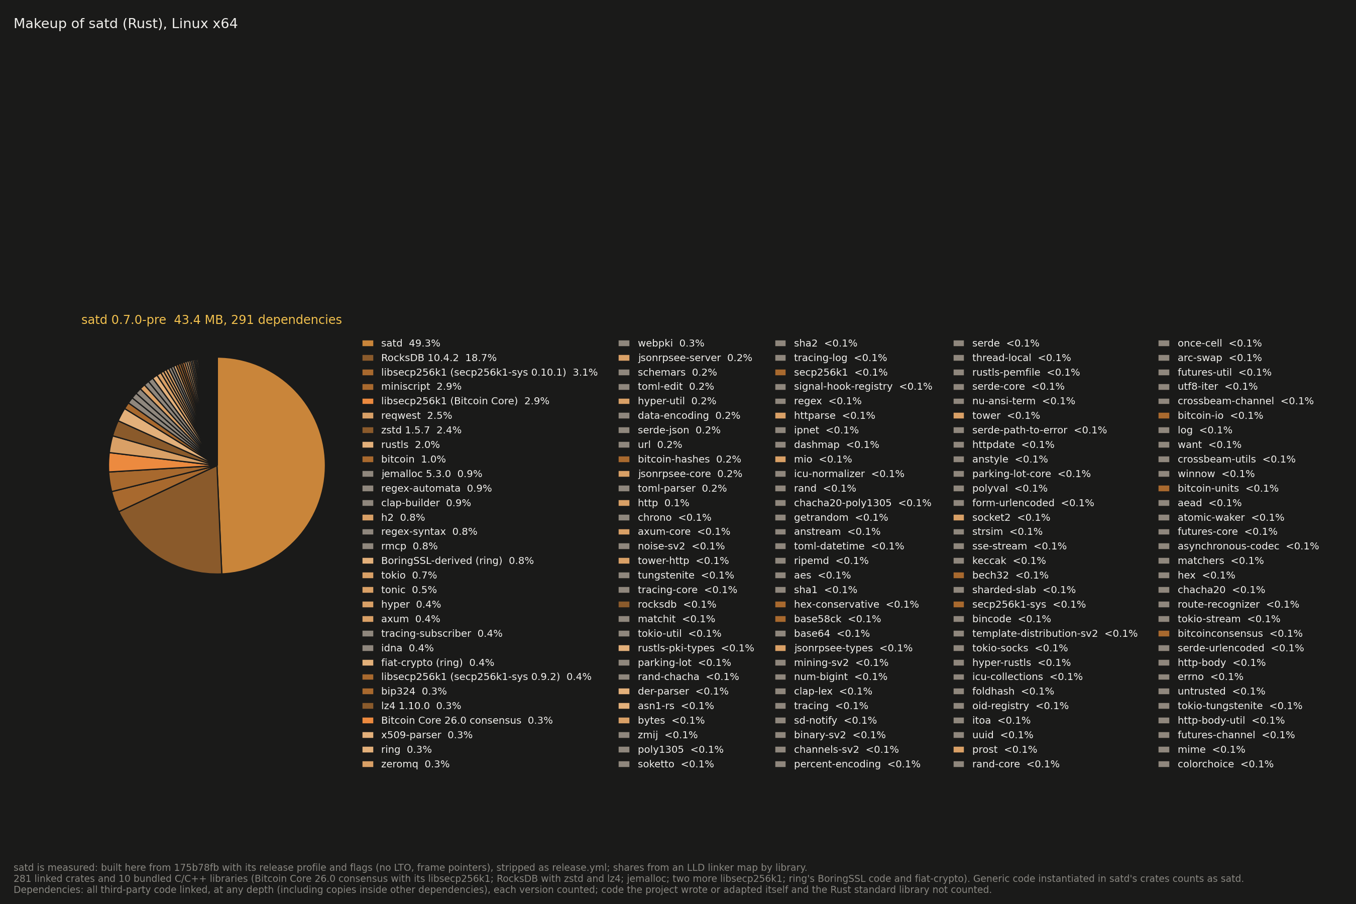
Task: Click legend text 'reqwest 2.5%'
Action: coord(416,416)
